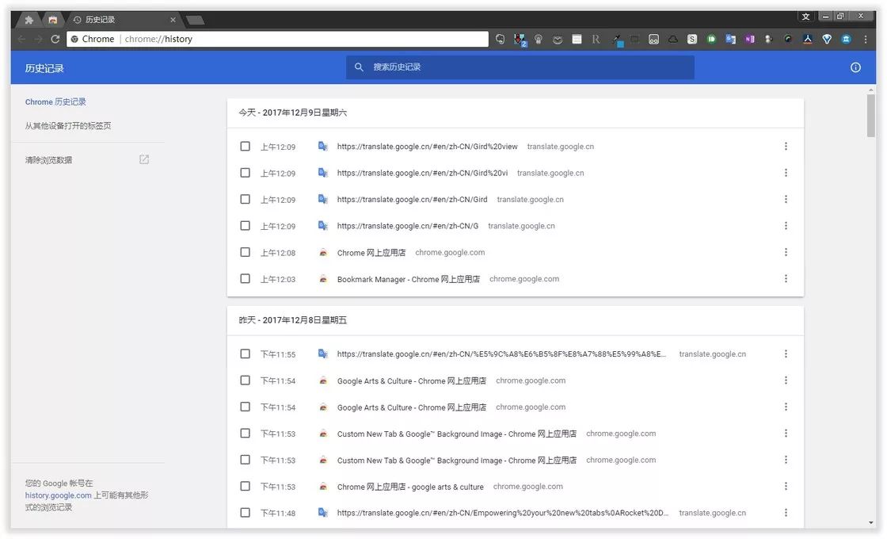Click the vertical scrollbar thumb

[x=870, y=116]
